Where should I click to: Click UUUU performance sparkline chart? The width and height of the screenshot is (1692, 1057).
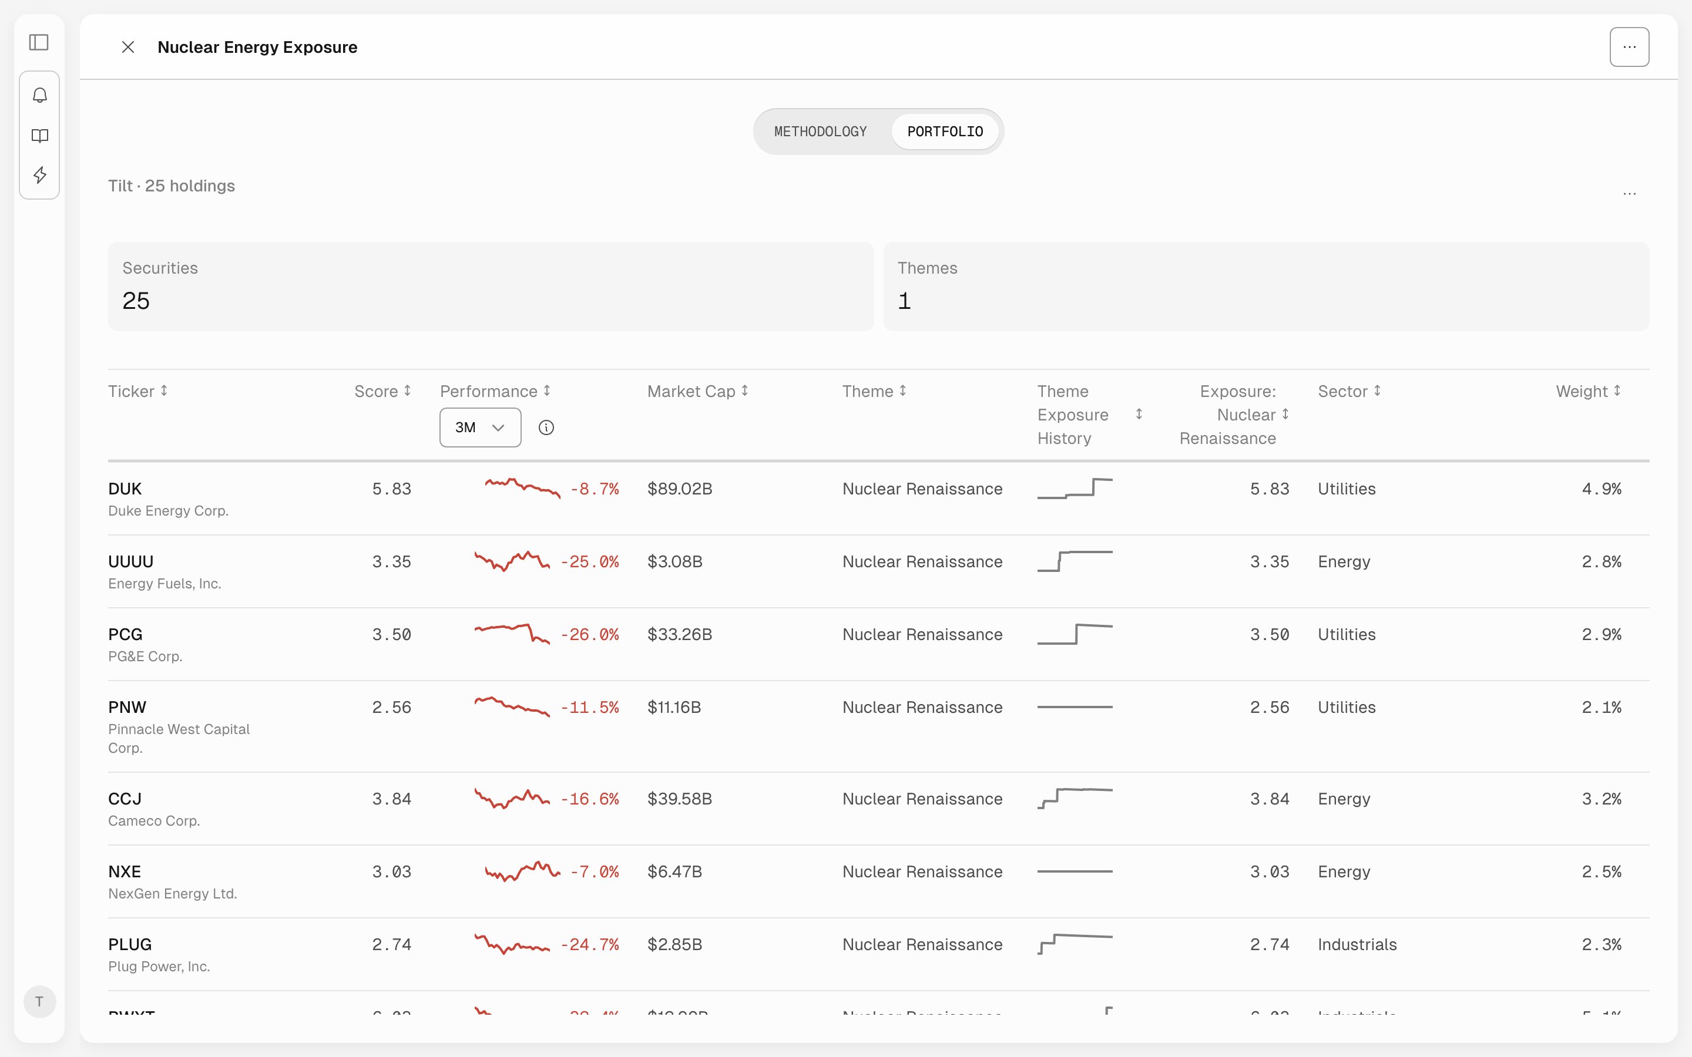pyautogui.click(x=512, y=561)
